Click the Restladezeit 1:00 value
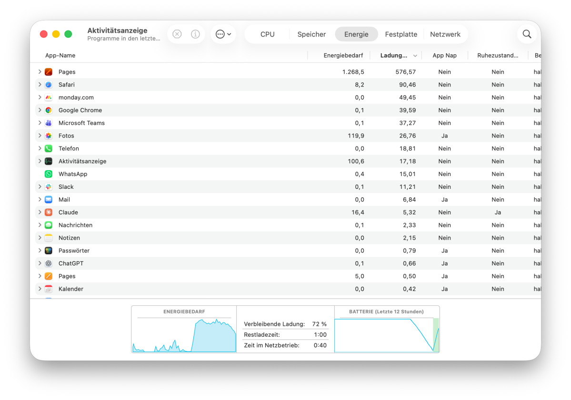 (320, 334)
